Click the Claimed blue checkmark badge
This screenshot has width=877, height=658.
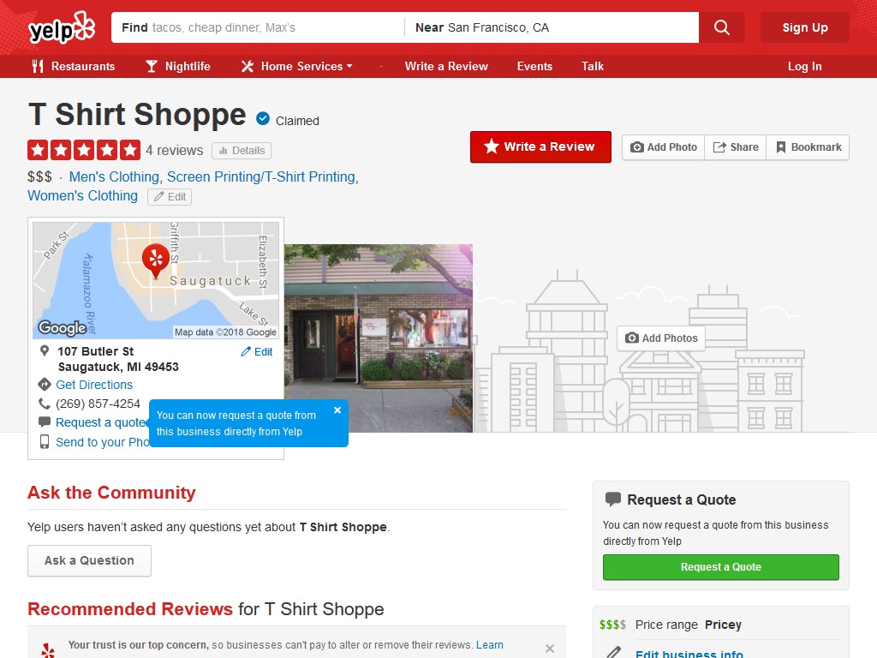(263, 118)
